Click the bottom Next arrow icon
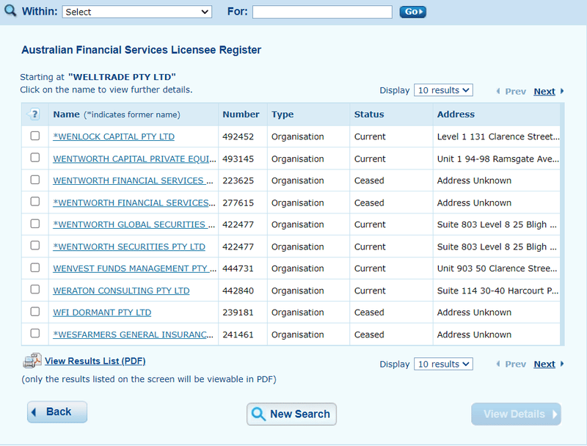Viewport: 587px width, 446px height. 562,364
